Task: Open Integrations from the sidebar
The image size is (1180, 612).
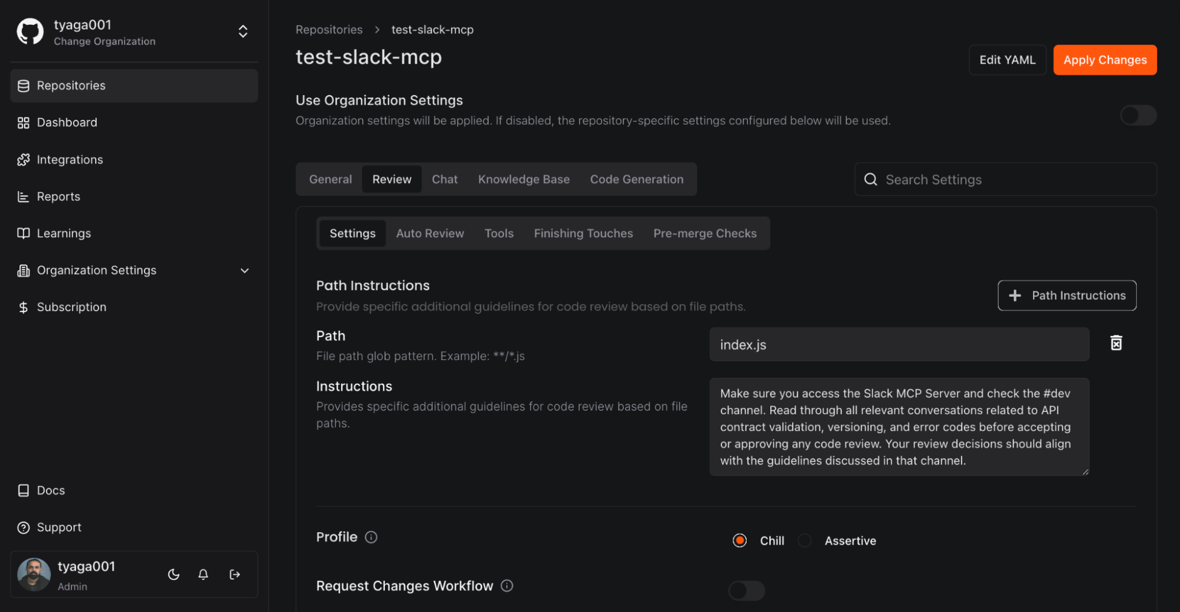Action: pos(70,159)
